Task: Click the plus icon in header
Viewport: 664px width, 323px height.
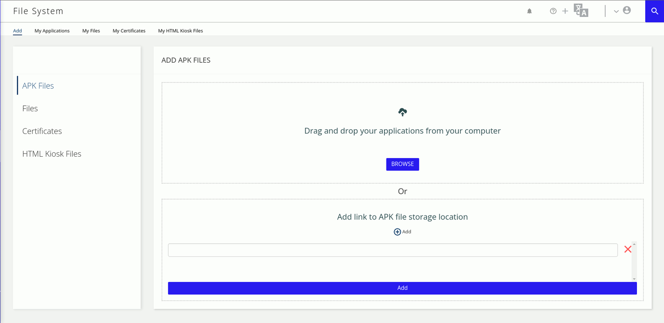Action: 565,11
